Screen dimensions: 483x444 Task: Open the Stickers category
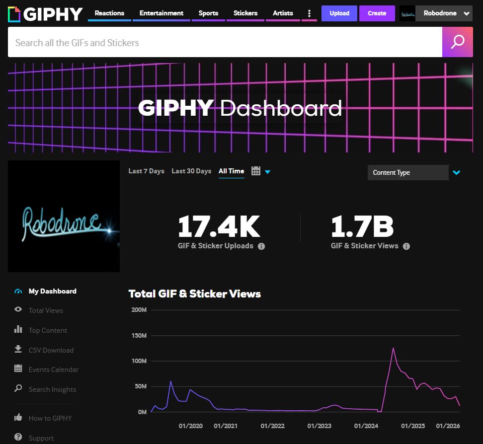point(245,13)
